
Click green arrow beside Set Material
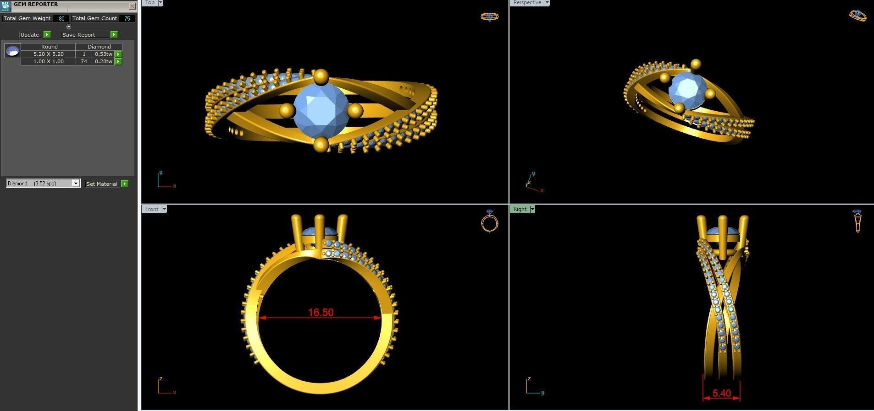tap(125, 184)
